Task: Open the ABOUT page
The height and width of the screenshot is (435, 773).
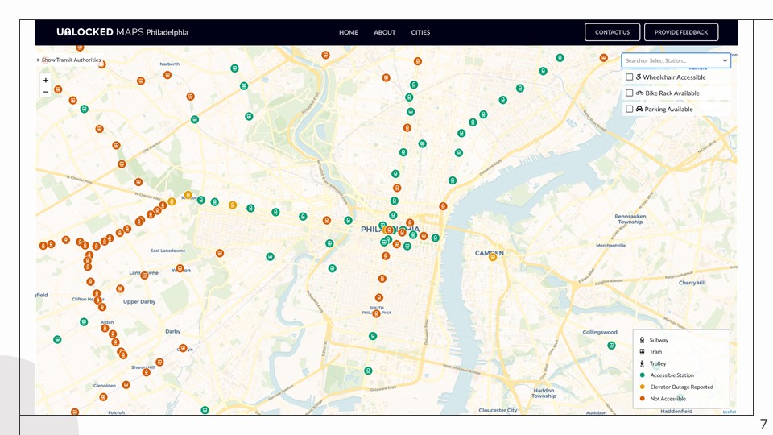Action: pos(385,32)
